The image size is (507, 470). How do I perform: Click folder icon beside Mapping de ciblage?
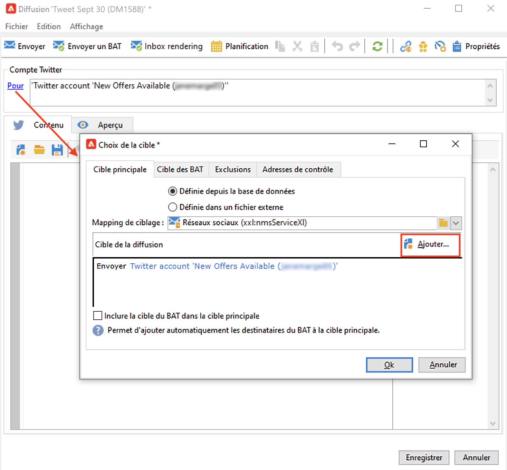443,223
